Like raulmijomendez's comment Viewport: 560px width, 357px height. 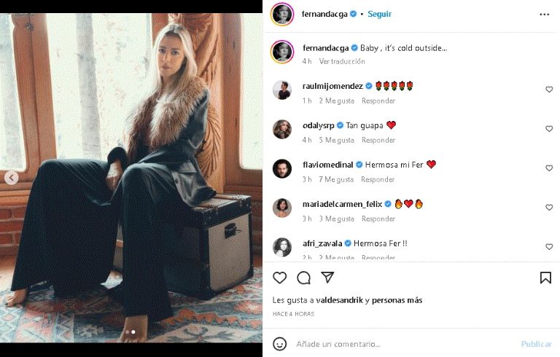[549, 90]
